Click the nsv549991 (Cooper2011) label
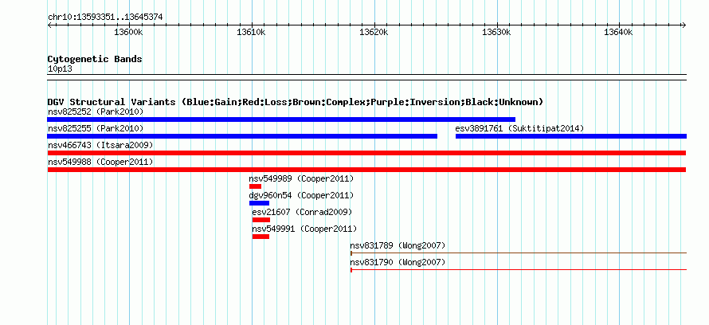Image resolution: width=709 pixels, height=325 pixels. tap(304, 229)
